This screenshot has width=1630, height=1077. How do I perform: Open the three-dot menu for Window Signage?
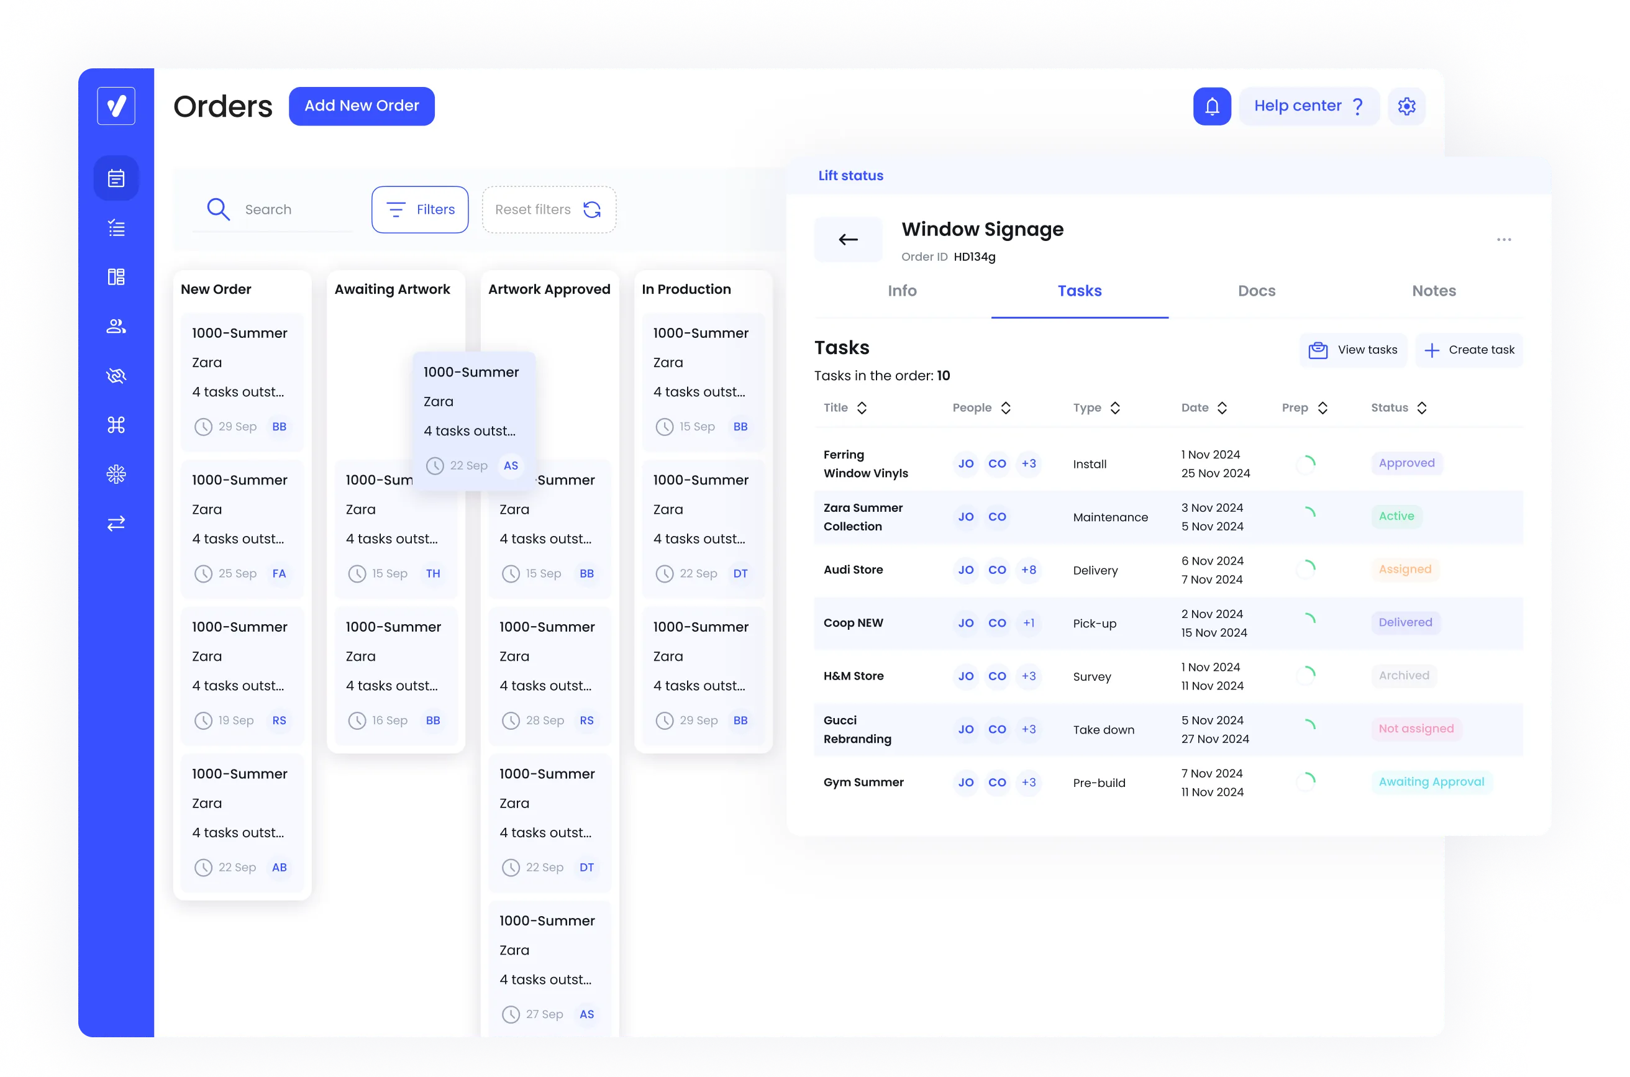(x=1504, y=239)
